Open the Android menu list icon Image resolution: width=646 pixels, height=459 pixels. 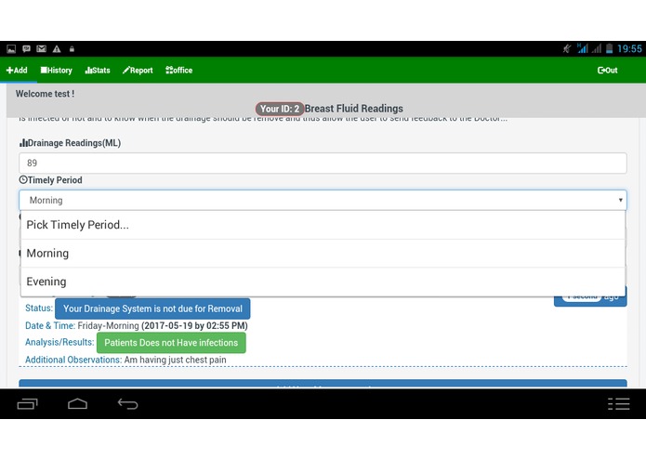(619, 404)
